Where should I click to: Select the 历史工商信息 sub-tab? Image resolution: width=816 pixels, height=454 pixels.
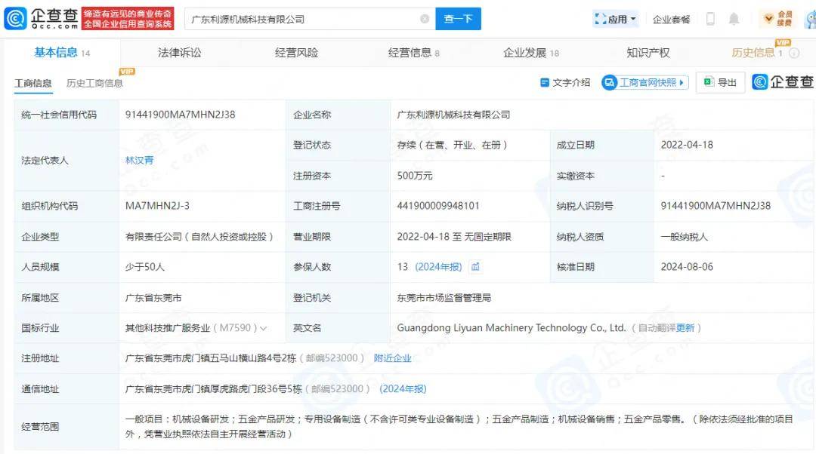[94, 84]
